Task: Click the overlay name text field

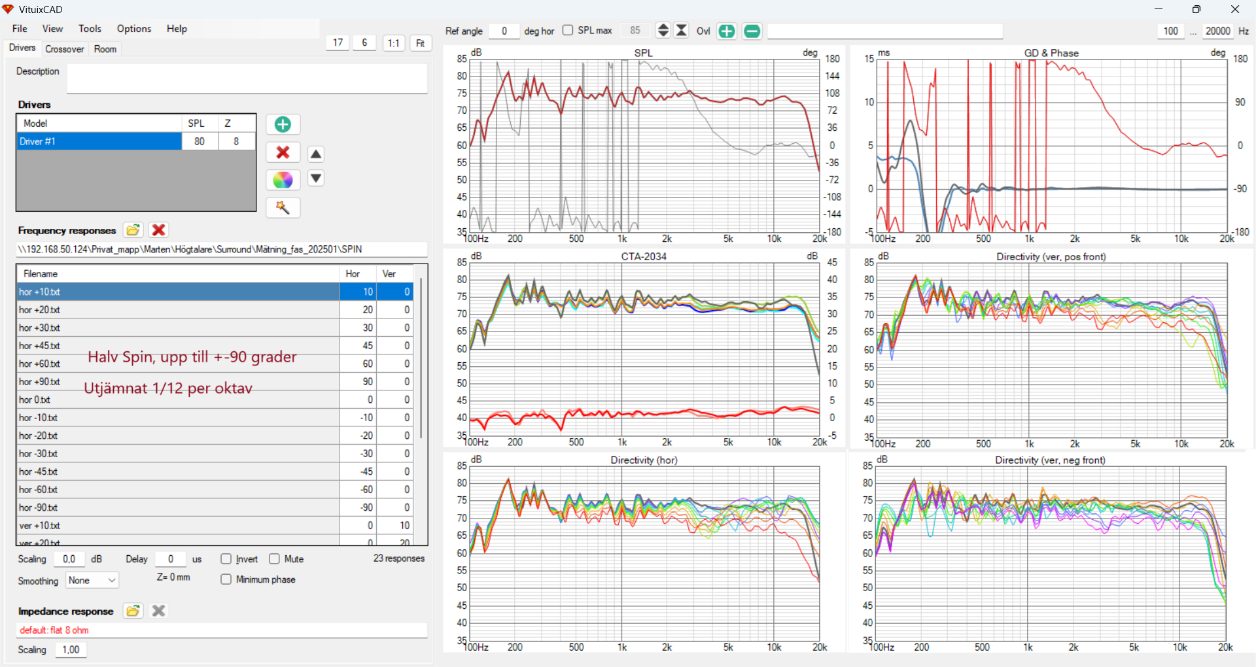Action: [x=884, y=31]
